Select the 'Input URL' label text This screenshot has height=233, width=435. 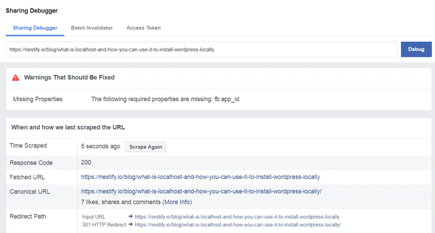pos(93,217)
